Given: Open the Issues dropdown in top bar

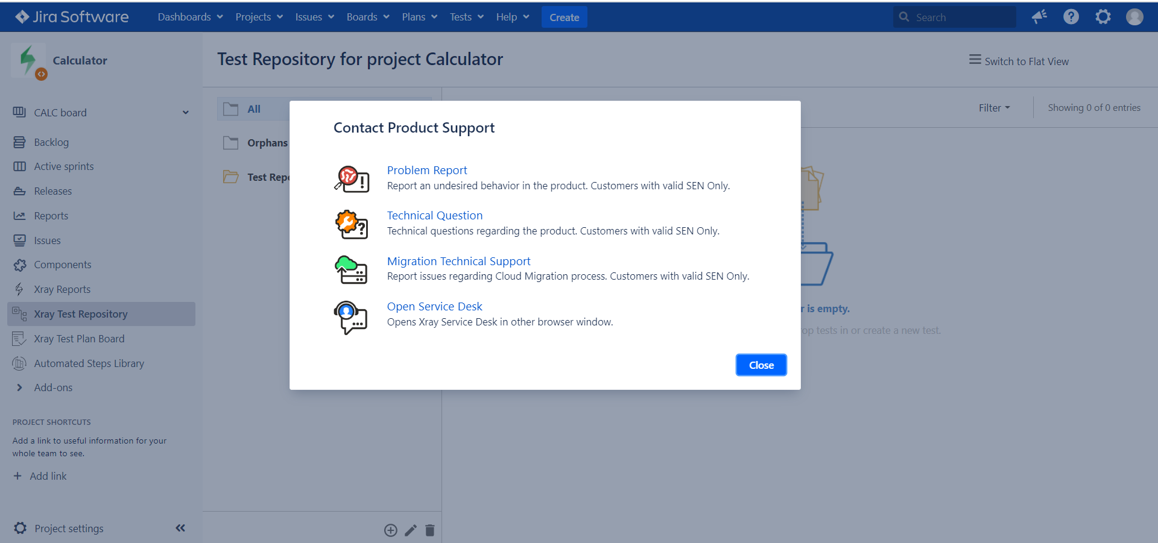Looking at the screenshot, I should click(x=315, y=17).
